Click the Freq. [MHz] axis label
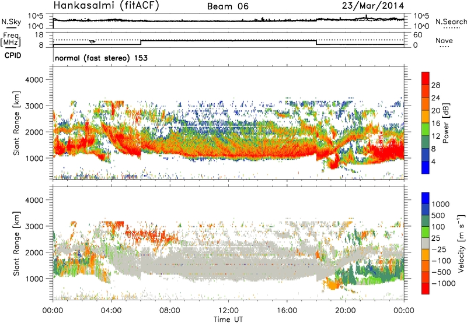 pyautogui.click(x=11, y=40)
